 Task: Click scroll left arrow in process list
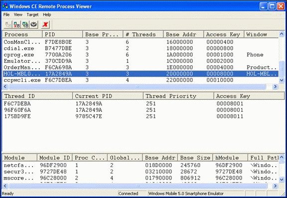click(x=5, y=87)
